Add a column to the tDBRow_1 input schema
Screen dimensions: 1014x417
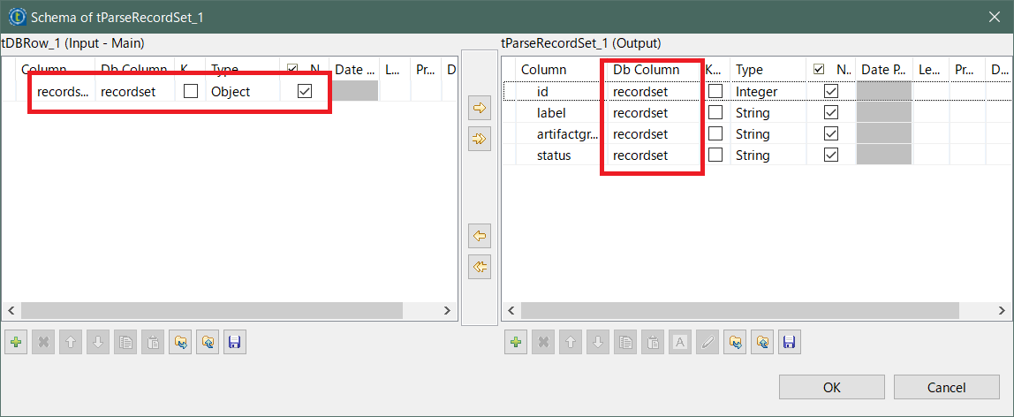(16, 343)
